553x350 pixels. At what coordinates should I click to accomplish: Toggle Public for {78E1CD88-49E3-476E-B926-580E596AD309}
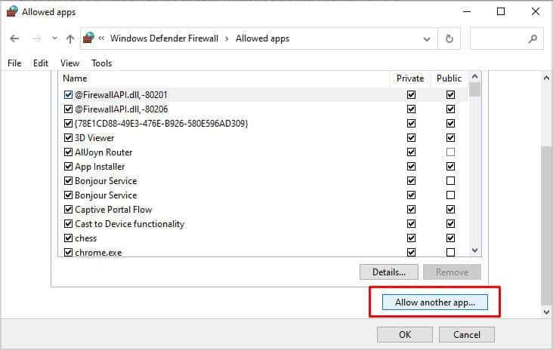[x=450, y=123]
